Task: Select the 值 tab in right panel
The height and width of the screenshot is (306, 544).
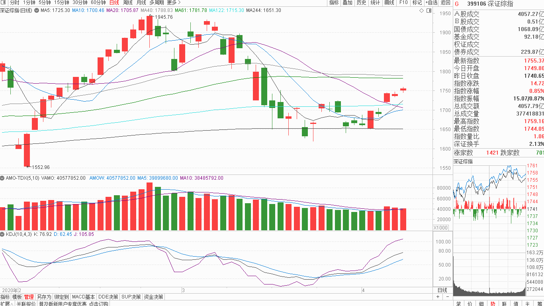Action: pyautogui.click(x=516, y=304)
